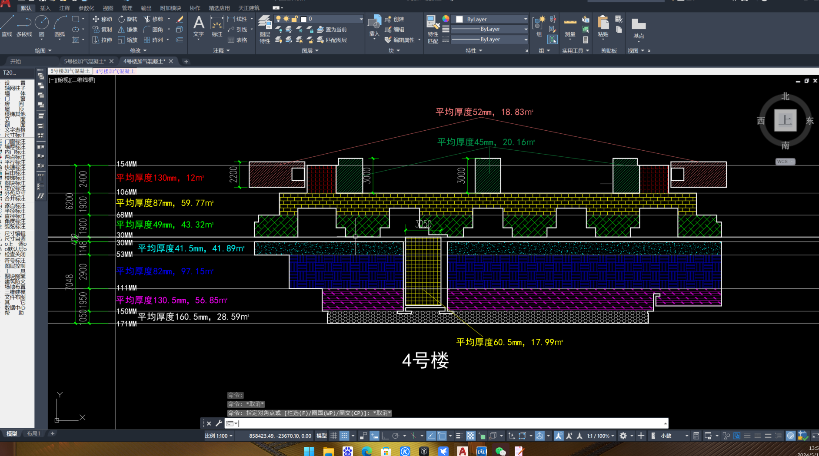The width and height of the screenshot is (819, 456).
Task: Open the 参数化 ribbon tab
Action: coord(86,8)
